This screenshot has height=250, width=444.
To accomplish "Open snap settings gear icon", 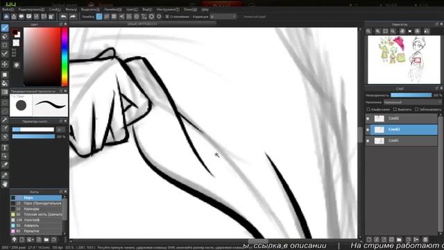I will (159, 17).
